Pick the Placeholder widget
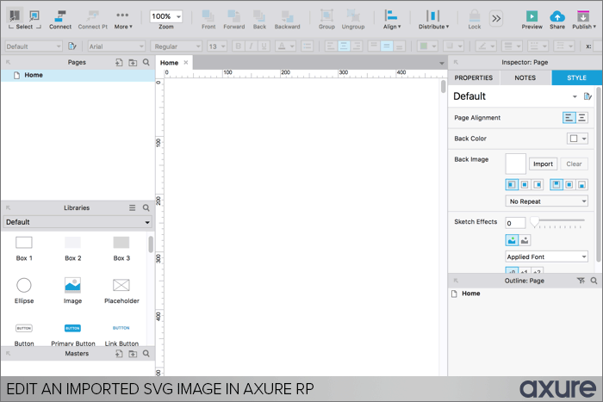This screenshot has width=603, height=402. pos(121,291)
